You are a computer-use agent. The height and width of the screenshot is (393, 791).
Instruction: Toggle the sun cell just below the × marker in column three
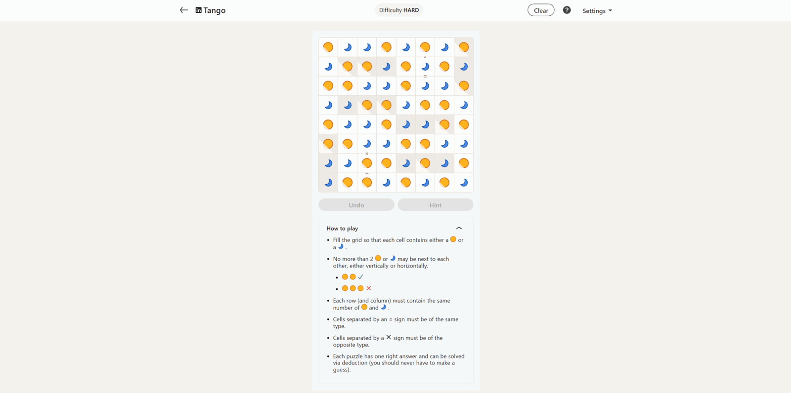coord(367,163)
